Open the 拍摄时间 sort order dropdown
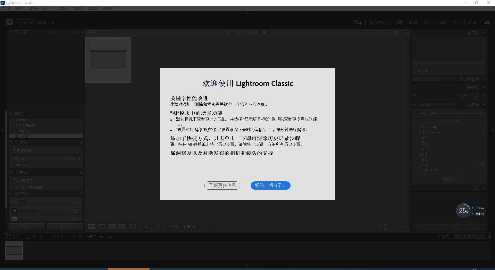The width and height of the screenshot is (495, 270). (x=191, y=227)
